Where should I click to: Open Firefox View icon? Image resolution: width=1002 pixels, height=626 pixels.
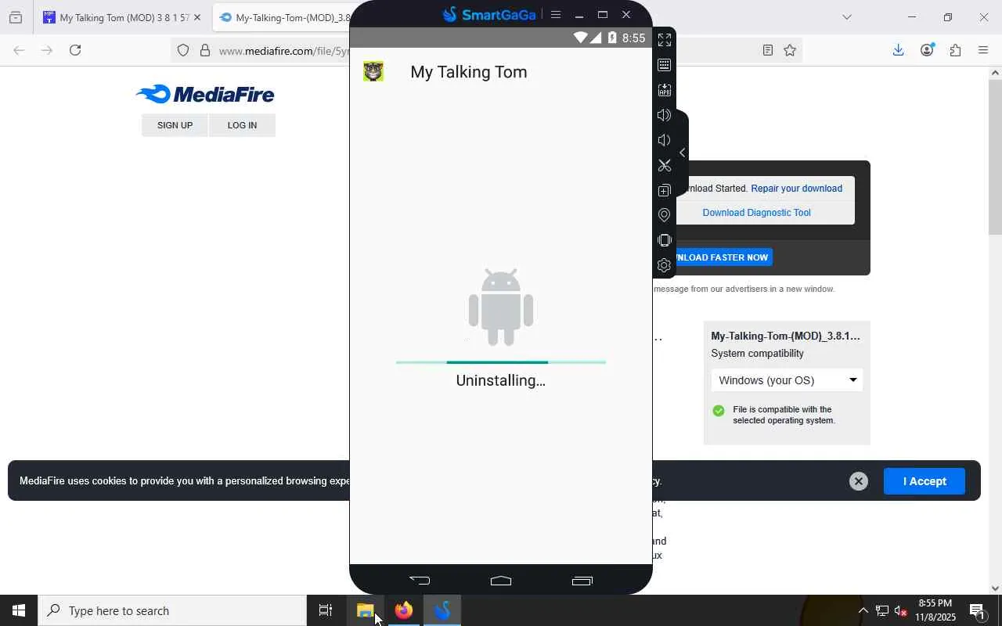tap(16, 17)
